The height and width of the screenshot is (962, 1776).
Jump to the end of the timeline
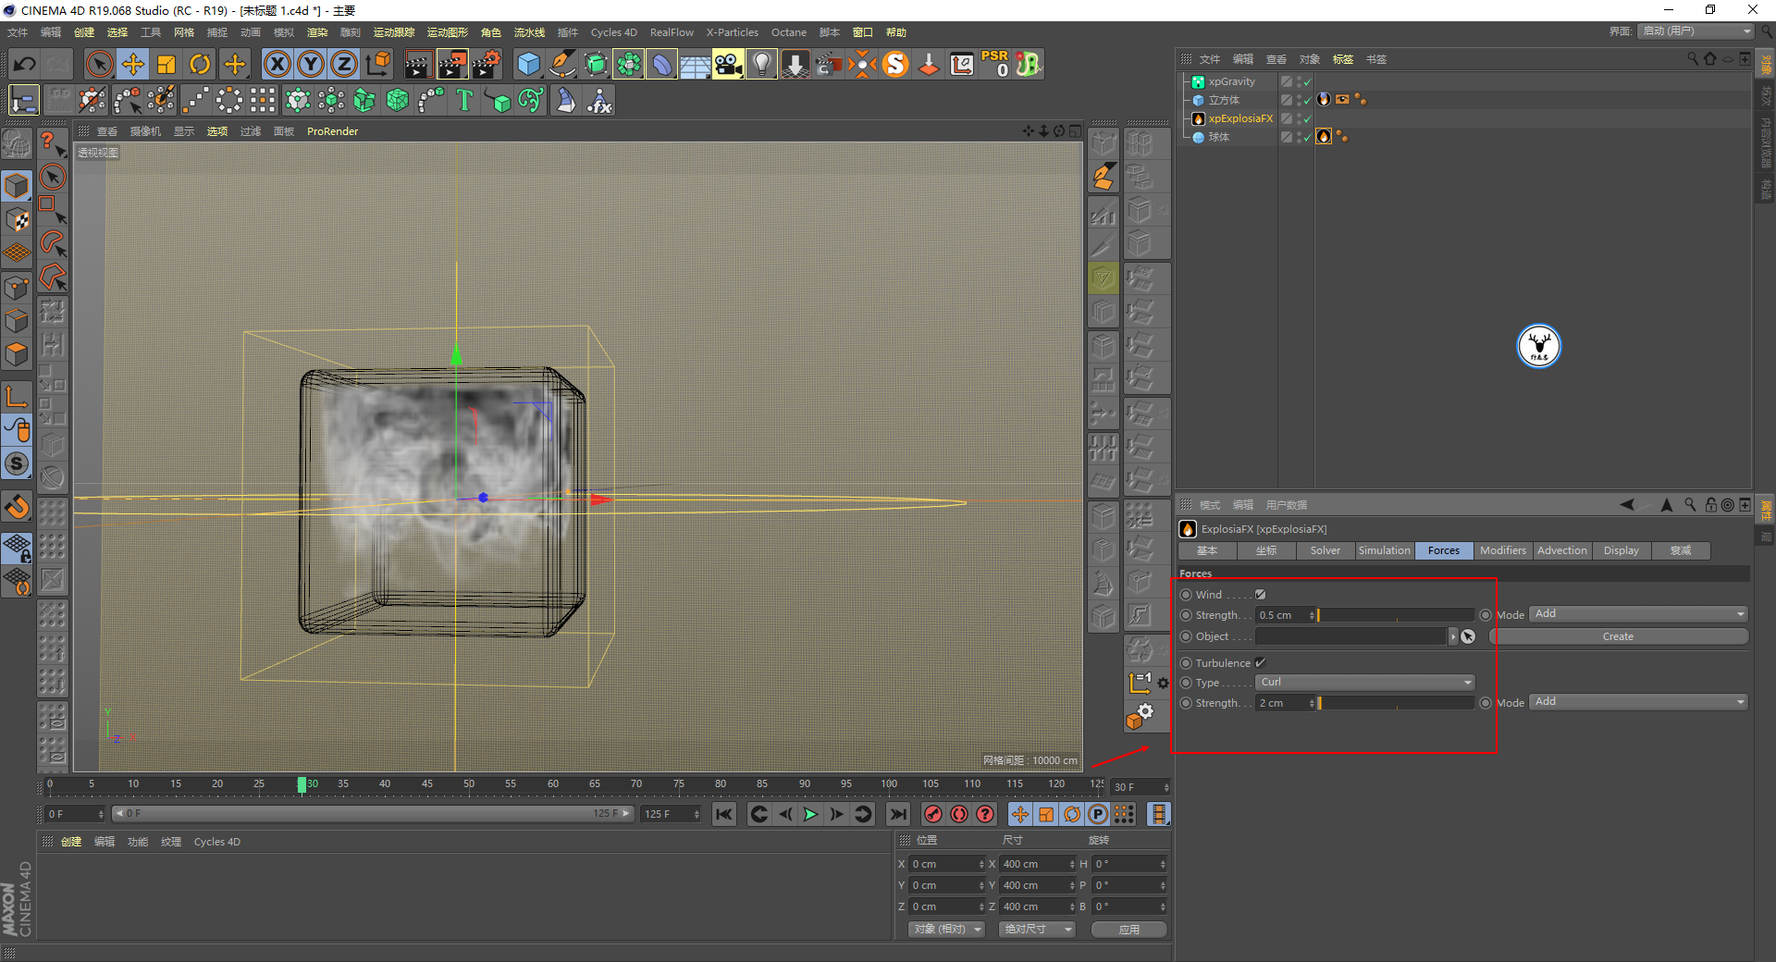point(897,814)
